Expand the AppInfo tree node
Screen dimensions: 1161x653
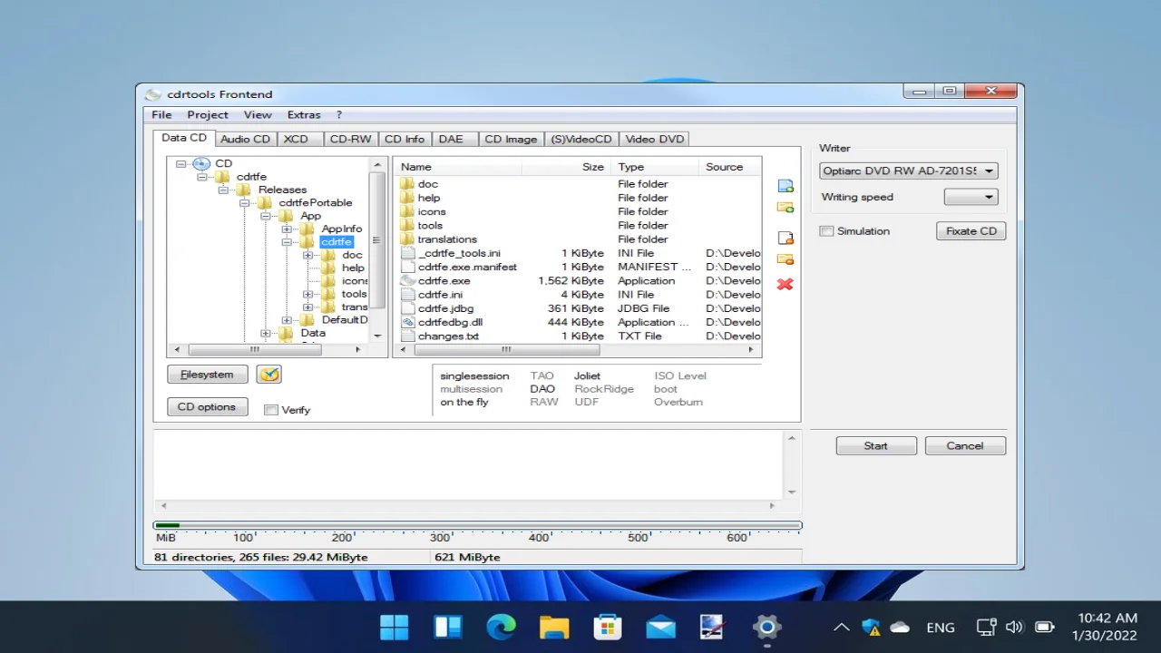[x=287, y=229]
